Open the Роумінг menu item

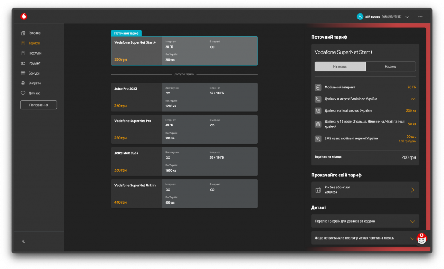click(x=35, y=63)
